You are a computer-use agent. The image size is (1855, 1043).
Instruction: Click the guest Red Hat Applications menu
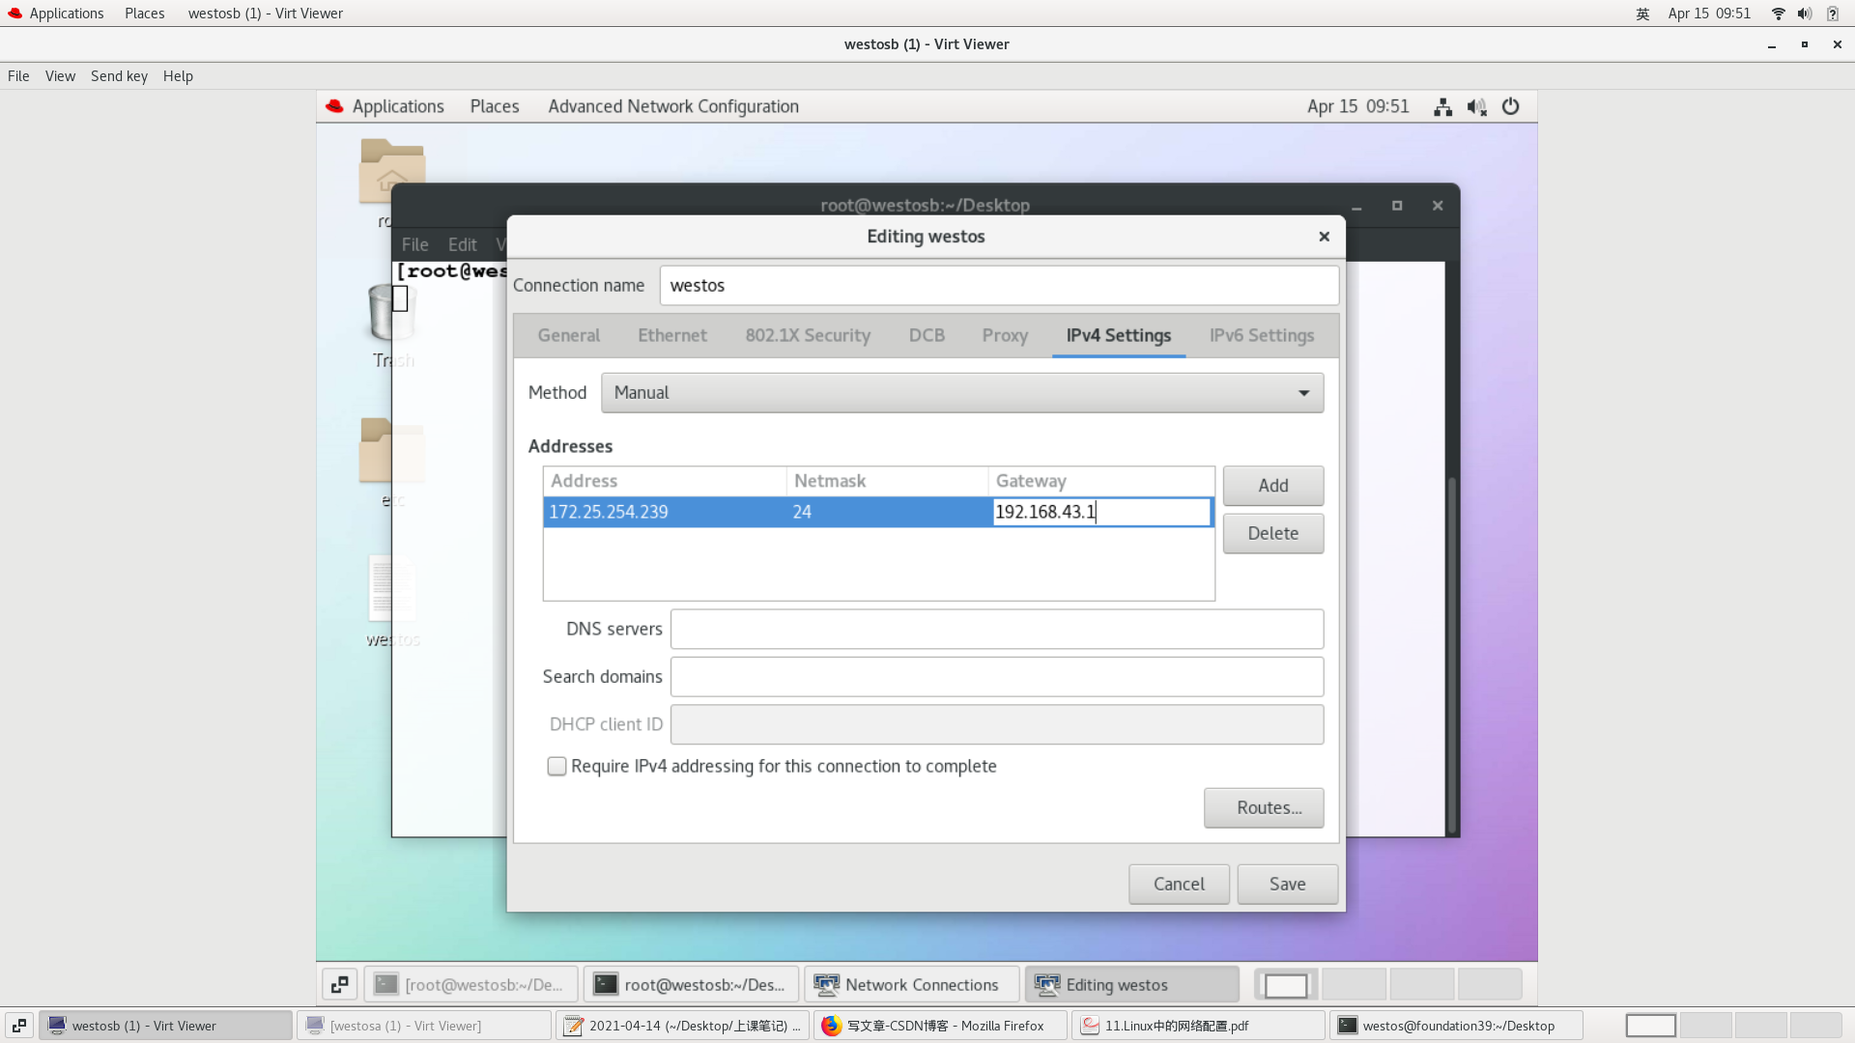[x=385, y=106]
